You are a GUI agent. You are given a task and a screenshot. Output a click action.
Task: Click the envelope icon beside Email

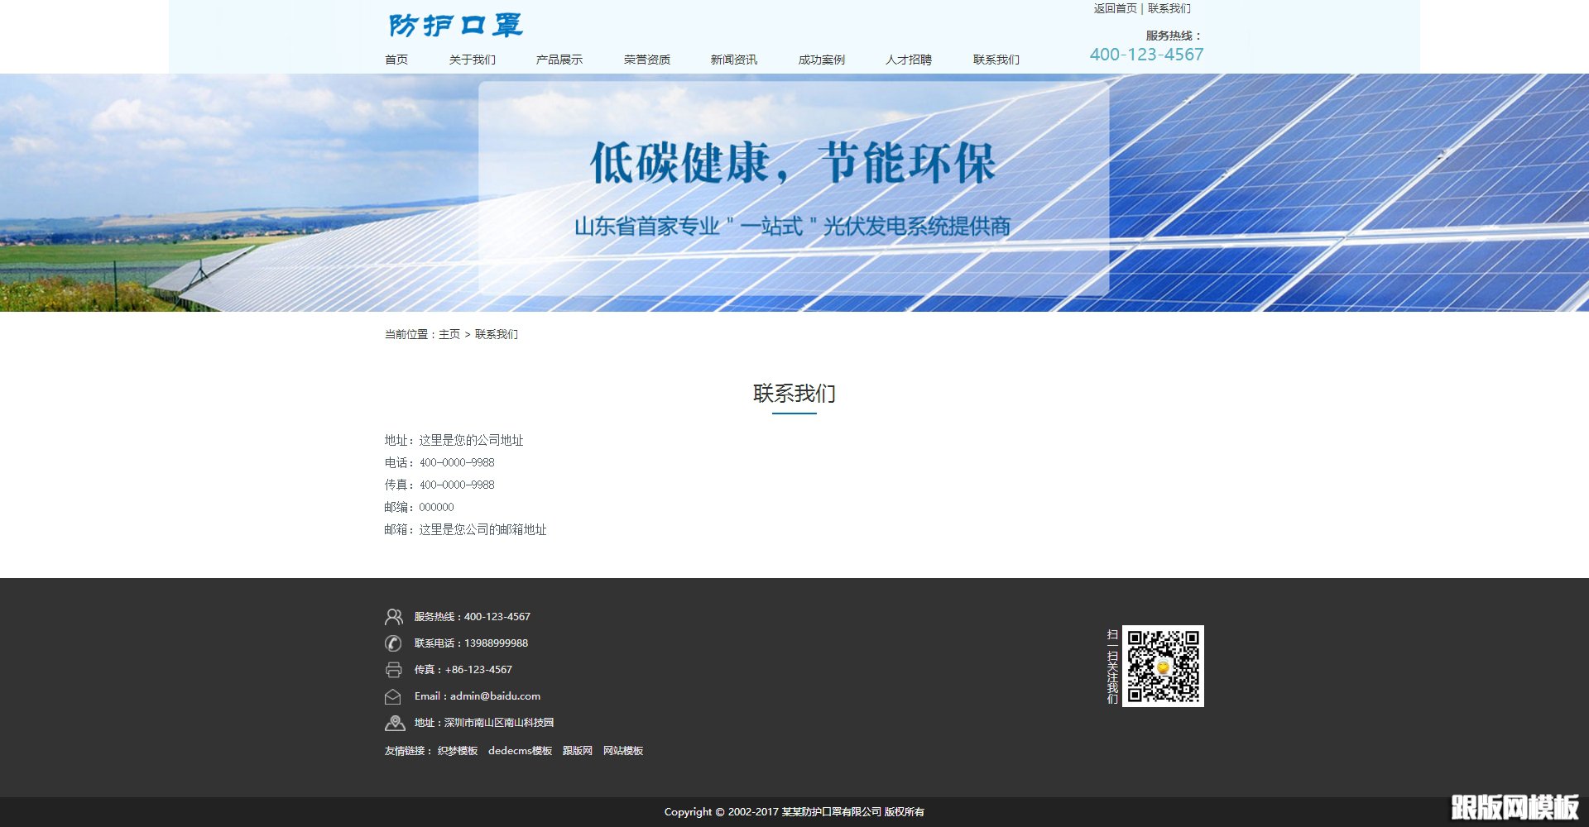392,696
